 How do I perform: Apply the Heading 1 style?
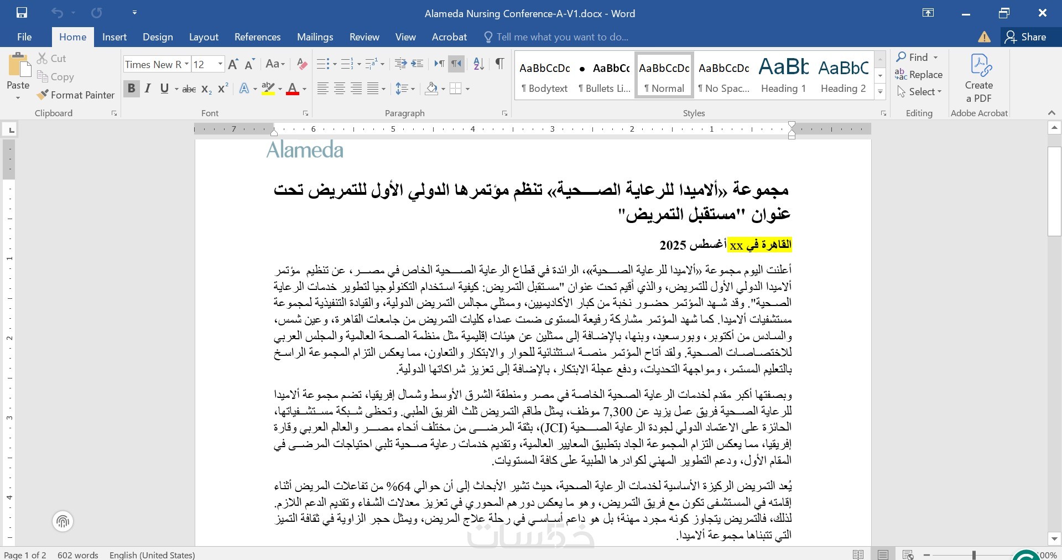783,76
